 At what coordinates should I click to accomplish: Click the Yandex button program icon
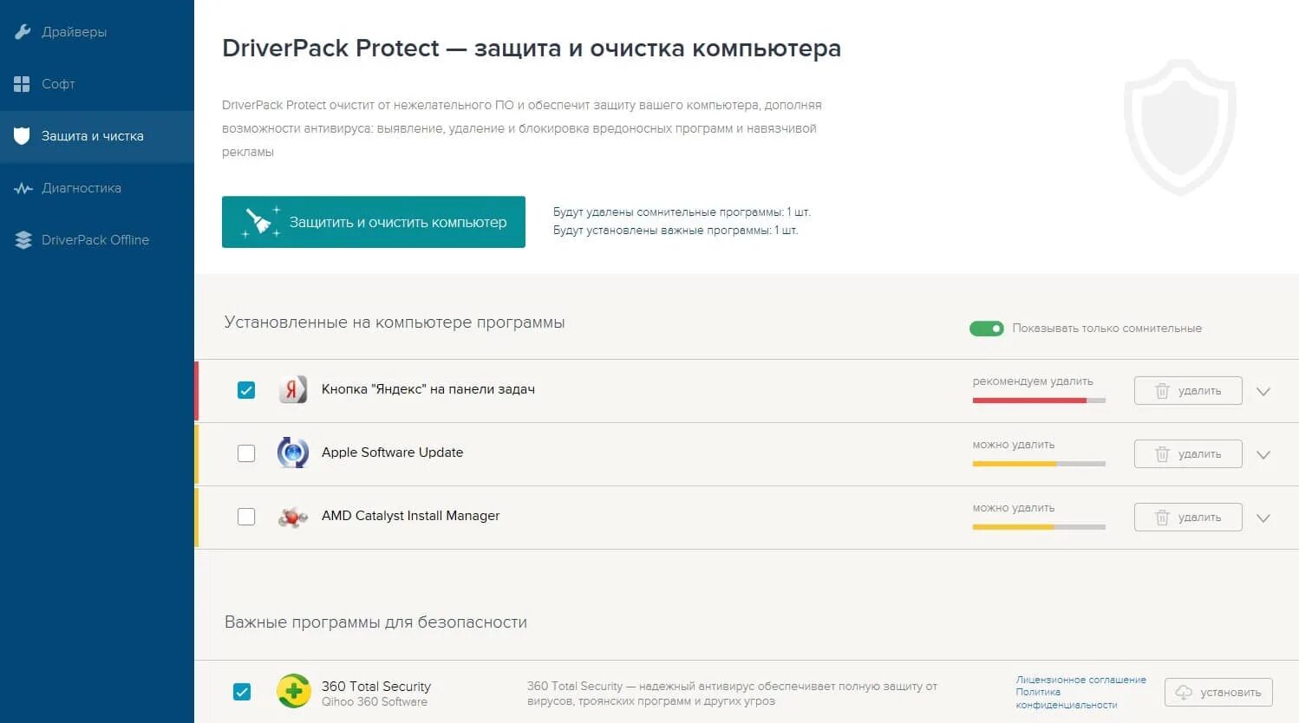[292, 390]
